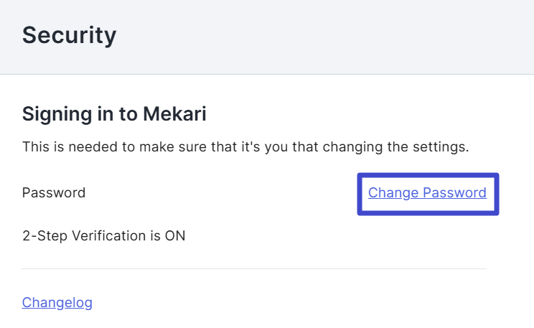
Task: Click the word 'ON' in the 2-Step status
Action: (176, 235)
